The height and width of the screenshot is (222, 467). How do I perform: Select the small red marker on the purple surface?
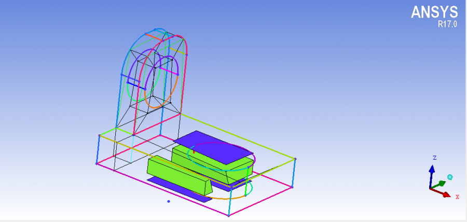pos(194,152)
